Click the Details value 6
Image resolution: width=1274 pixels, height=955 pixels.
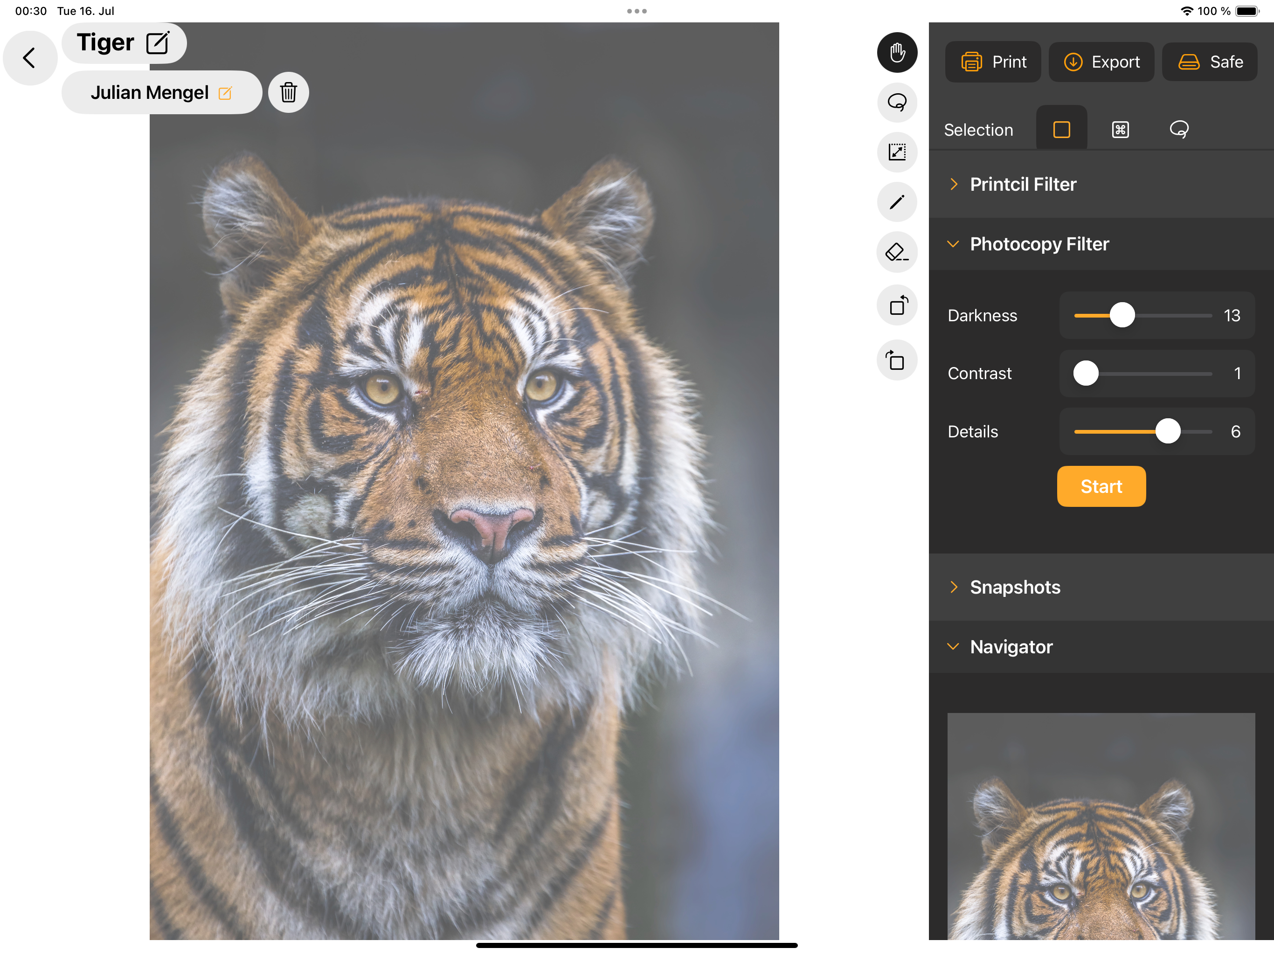(1235, 432)
